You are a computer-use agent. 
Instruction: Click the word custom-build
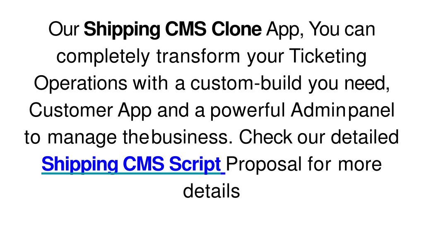coord(246,83)
